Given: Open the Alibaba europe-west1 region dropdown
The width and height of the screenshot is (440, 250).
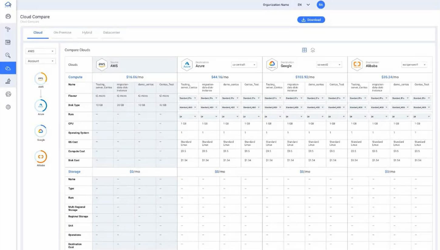Looking at the screenshot, I should coord(414,65).
